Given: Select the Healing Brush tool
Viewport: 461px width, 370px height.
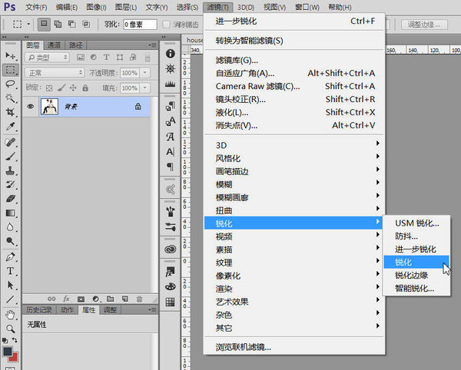Looking at the screenshot, I should click(10, 142).
